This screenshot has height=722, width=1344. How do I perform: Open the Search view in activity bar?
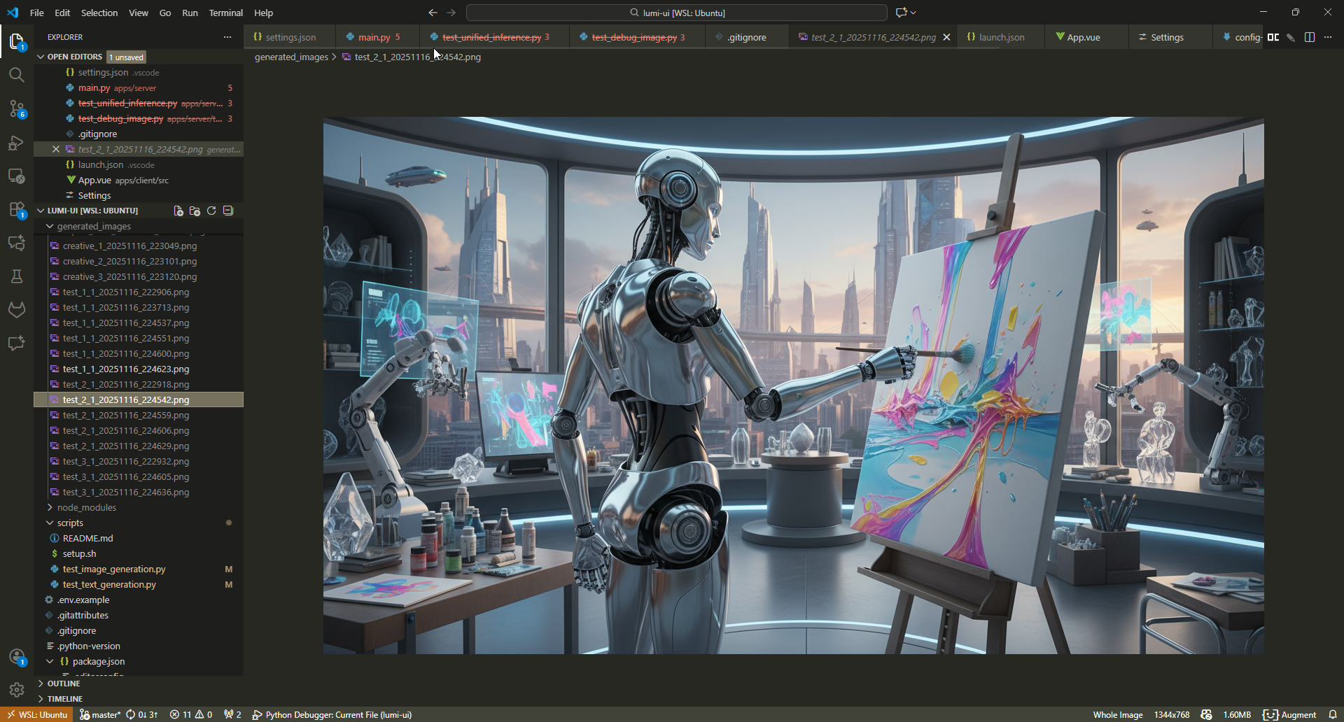(x=17, y=75)
